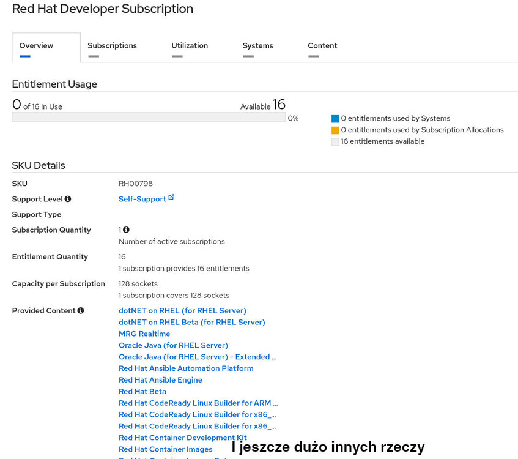
Task: Switch to the Utilization tab
Action: [190, 46]
